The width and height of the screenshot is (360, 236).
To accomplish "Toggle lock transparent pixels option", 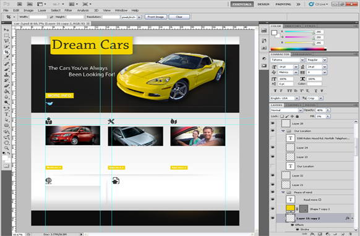I will coord(282,116).
